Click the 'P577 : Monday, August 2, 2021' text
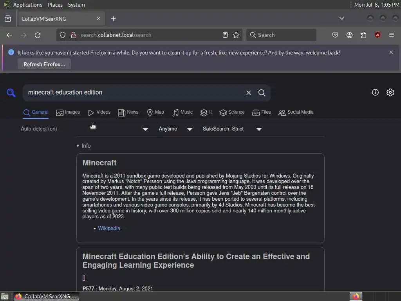This screenshot has height=301, width=401. click(x=117, y=288)
